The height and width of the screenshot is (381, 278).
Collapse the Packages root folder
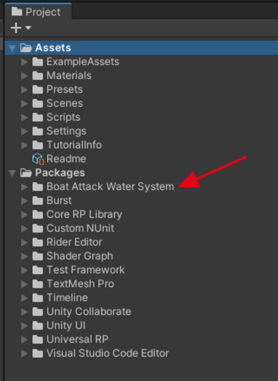coord(12,173)
